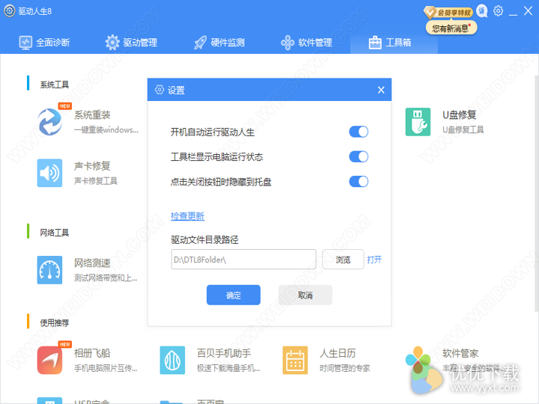Image resolution: width=539 pixels, height=404 pixels.
Task: Close the 设置 dialog
Action: [381, 90]
